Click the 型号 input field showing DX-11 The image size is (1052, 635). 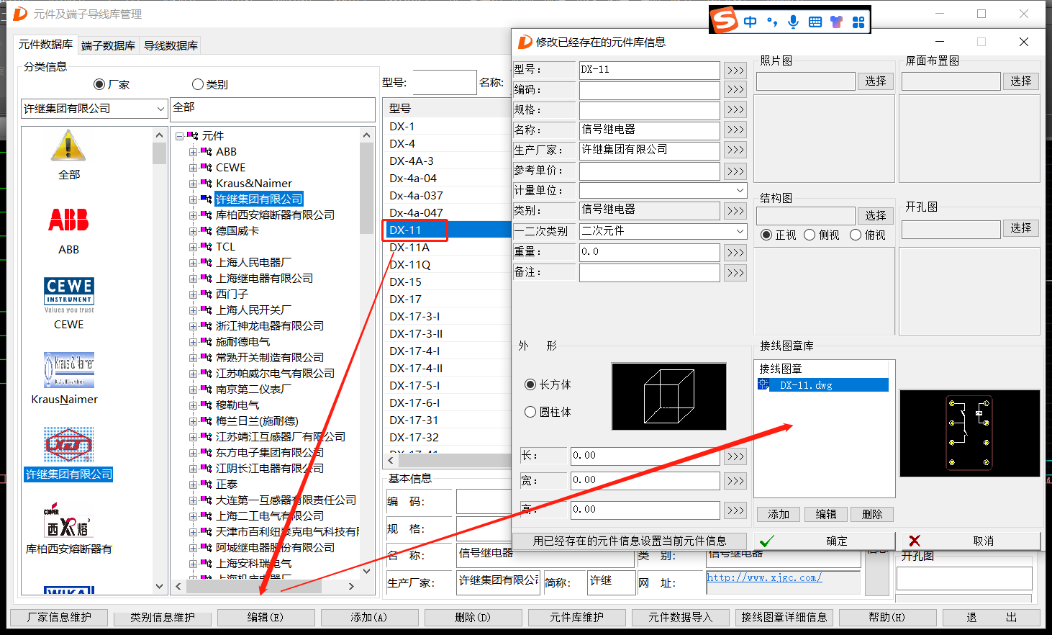tap(649, 70)
